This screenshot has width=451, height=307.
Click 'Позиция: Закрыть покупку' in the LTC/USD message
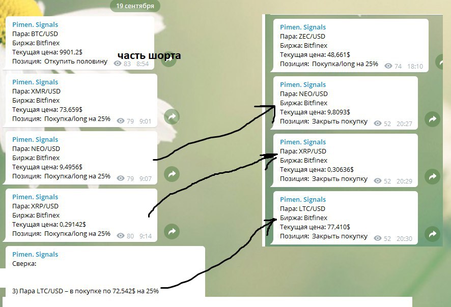pos(324,236)
